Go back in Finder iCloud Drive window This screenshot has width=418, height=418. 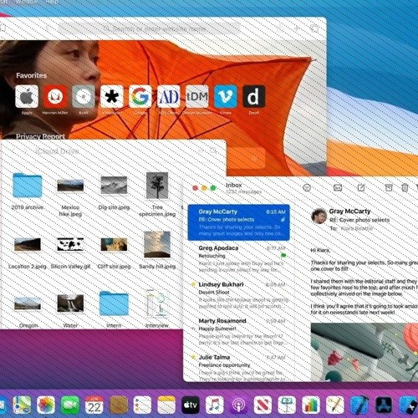click(x=13, y=151)
